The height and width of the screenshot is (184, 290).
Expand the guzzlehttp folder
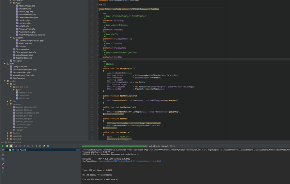click(x=8, y=136)
